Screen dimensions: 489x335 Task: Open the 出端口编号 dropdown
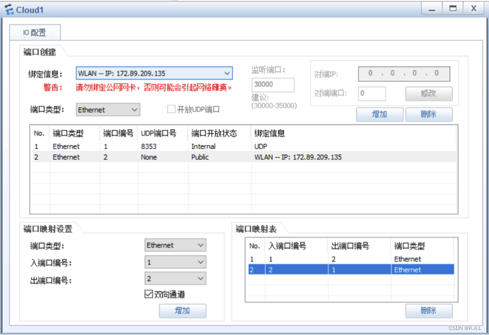point(175,278)
